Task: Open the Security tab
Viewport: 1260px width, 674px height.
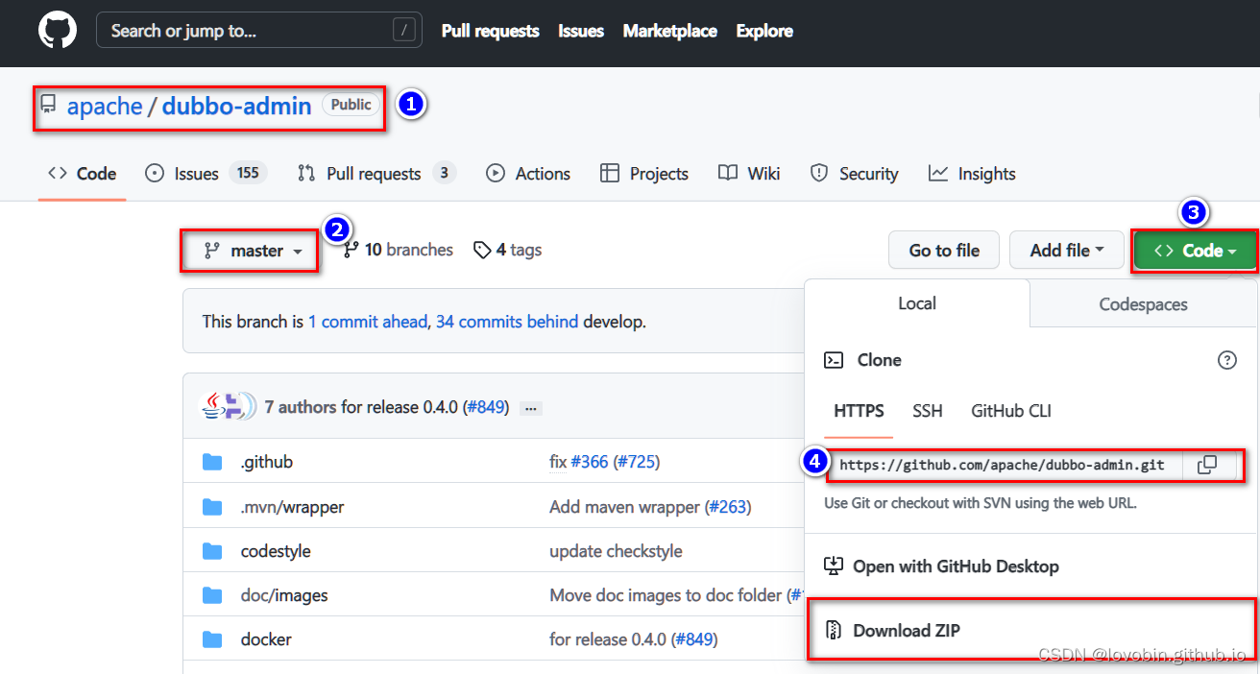Action: pyautogui.click(x=855, y=174)
